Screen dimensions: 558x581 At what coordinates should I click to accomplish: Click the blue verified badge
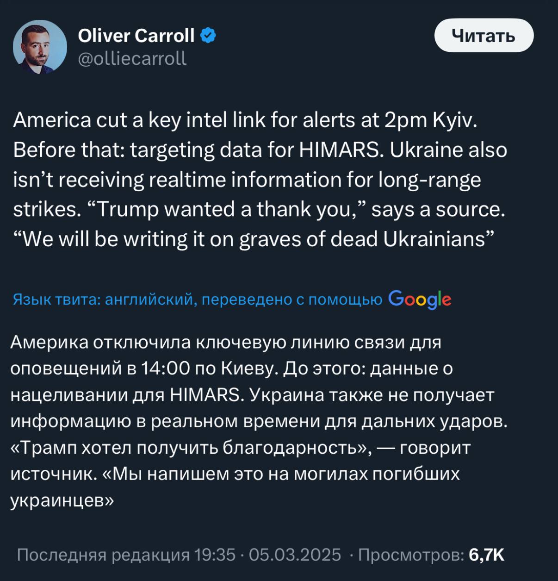click(209, 35)
